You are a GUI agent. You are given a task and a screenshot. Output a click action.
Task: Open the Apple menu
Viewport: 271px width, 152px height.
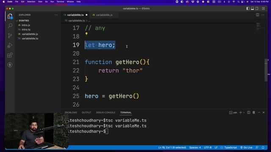(x=4, y=2)
